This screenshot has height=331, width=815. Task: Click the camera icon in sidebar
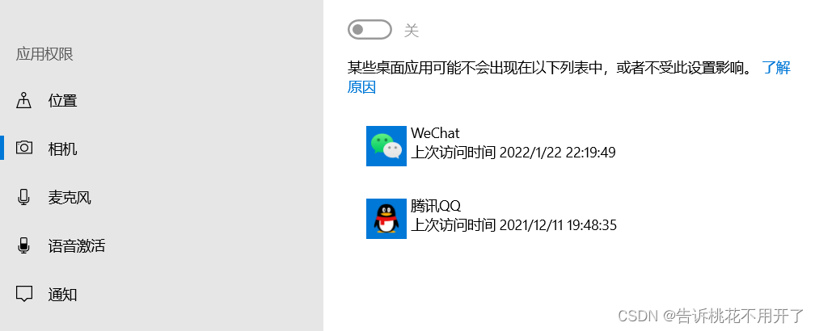24,148
